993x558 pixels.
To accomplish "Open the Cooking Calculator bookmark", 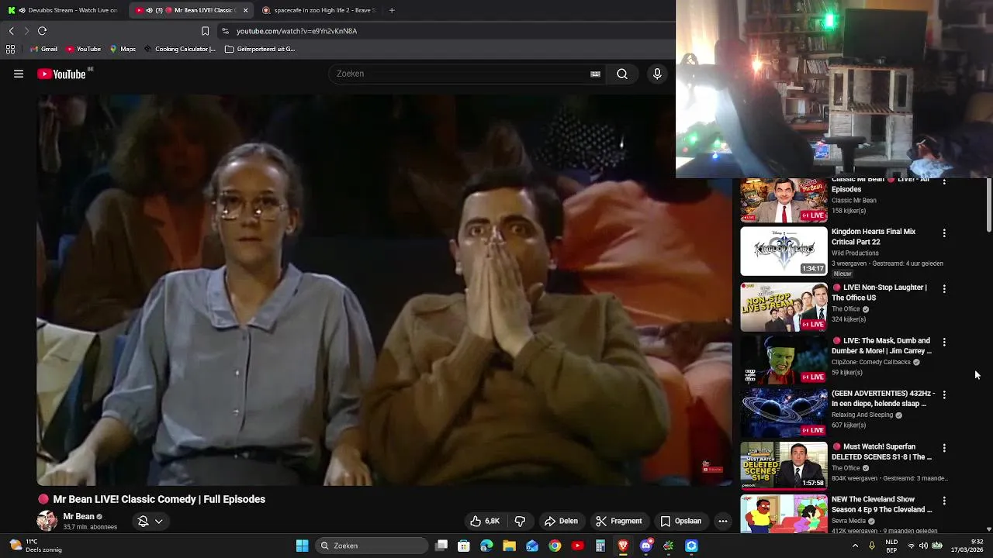I will click(180, 49).
